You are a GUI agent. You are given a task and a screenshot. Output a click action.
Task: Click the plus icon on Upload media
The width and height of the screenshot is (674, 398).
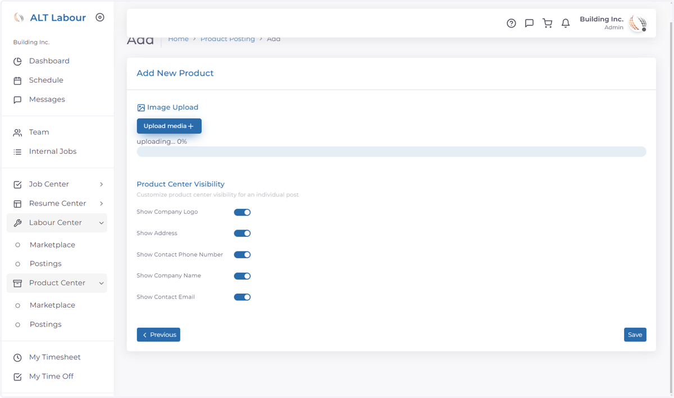191,126
